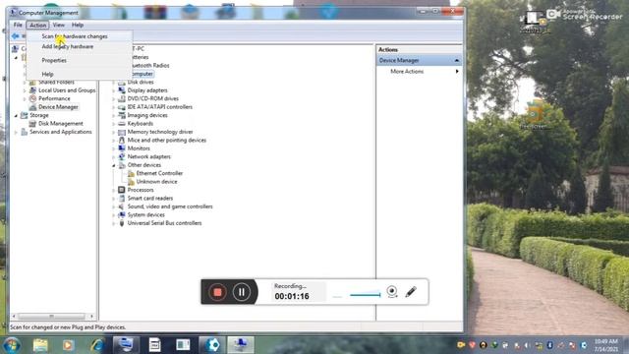Open Internet Explorer from the taskbar
Image resolution: width=629 pixels, height=354 pixels.
(97, 345)
